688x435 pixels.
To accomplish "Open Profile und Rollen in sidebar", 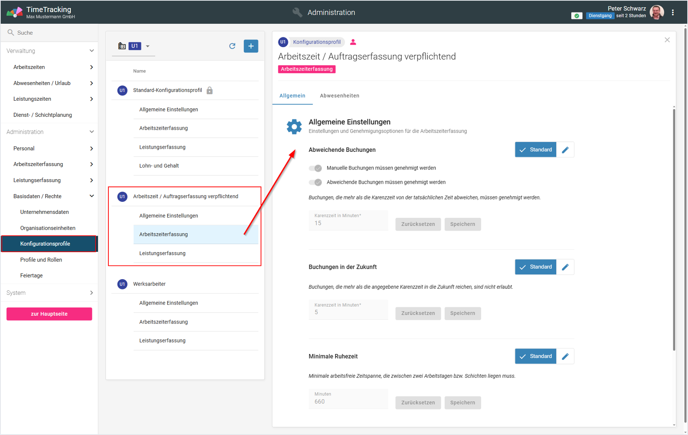I will 41,260.
